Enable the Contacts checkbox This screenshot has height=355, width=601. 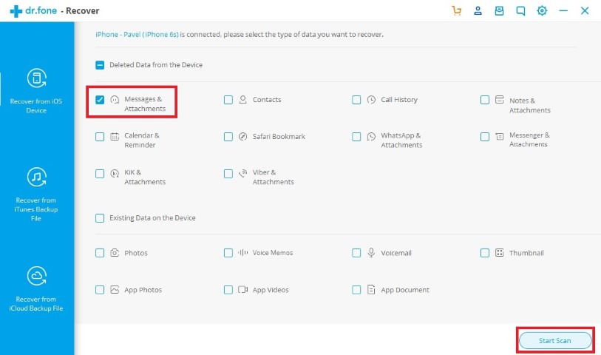point(228,100)
